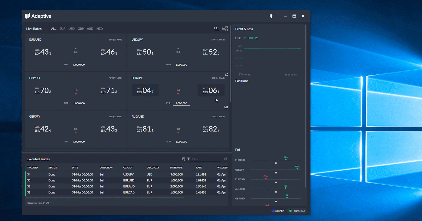The width and height of the screenshot is (422, 221).
Task: Toggle the light theme with the lightbulb icon
Action: pyautogui.click(x=271, y=16)
